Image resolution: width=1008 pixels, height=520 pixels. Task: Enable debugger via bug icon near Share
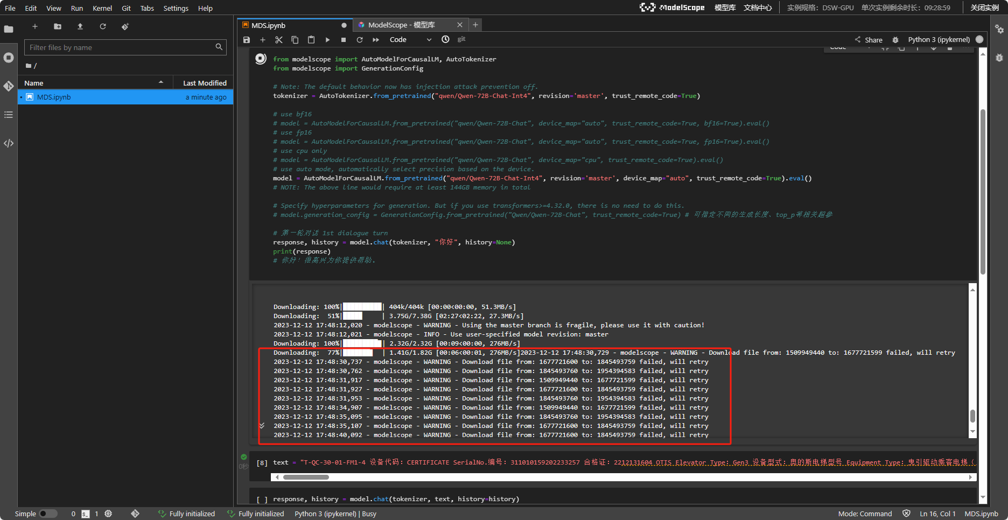(895, 40)
